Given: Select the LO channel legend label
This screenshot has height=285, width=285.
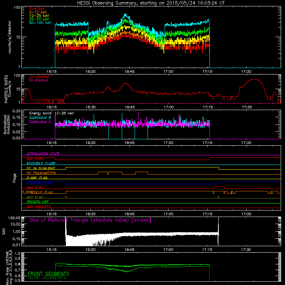Looking at the screenshot, I should pyautogui.click(x=39, y=77).
